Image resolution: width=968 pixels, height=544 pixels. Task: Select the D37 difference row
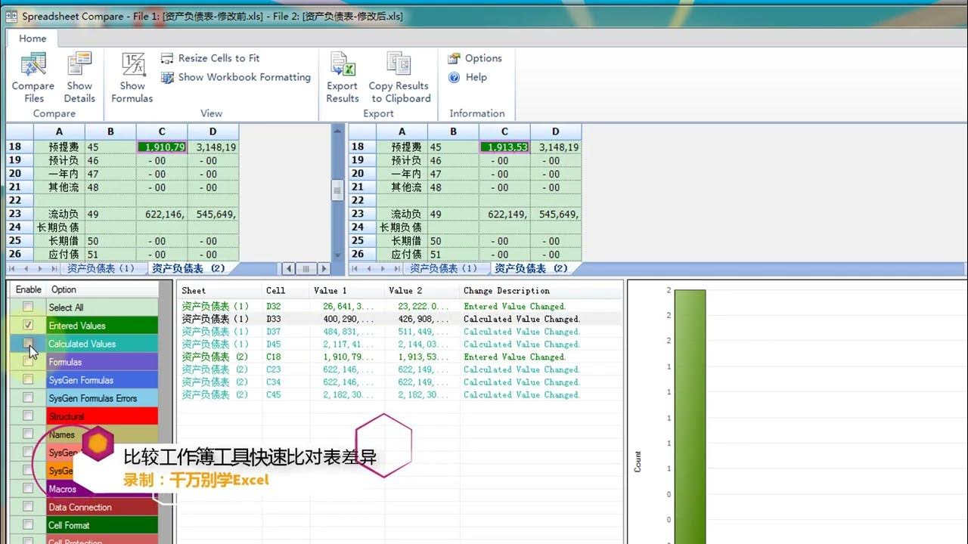pos(399,332)
